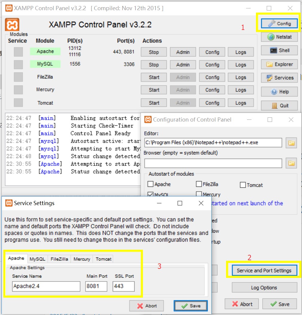Abort in the Service Settings dialog
Viewport: 302px width, 315px height.
tap(147, 306)
